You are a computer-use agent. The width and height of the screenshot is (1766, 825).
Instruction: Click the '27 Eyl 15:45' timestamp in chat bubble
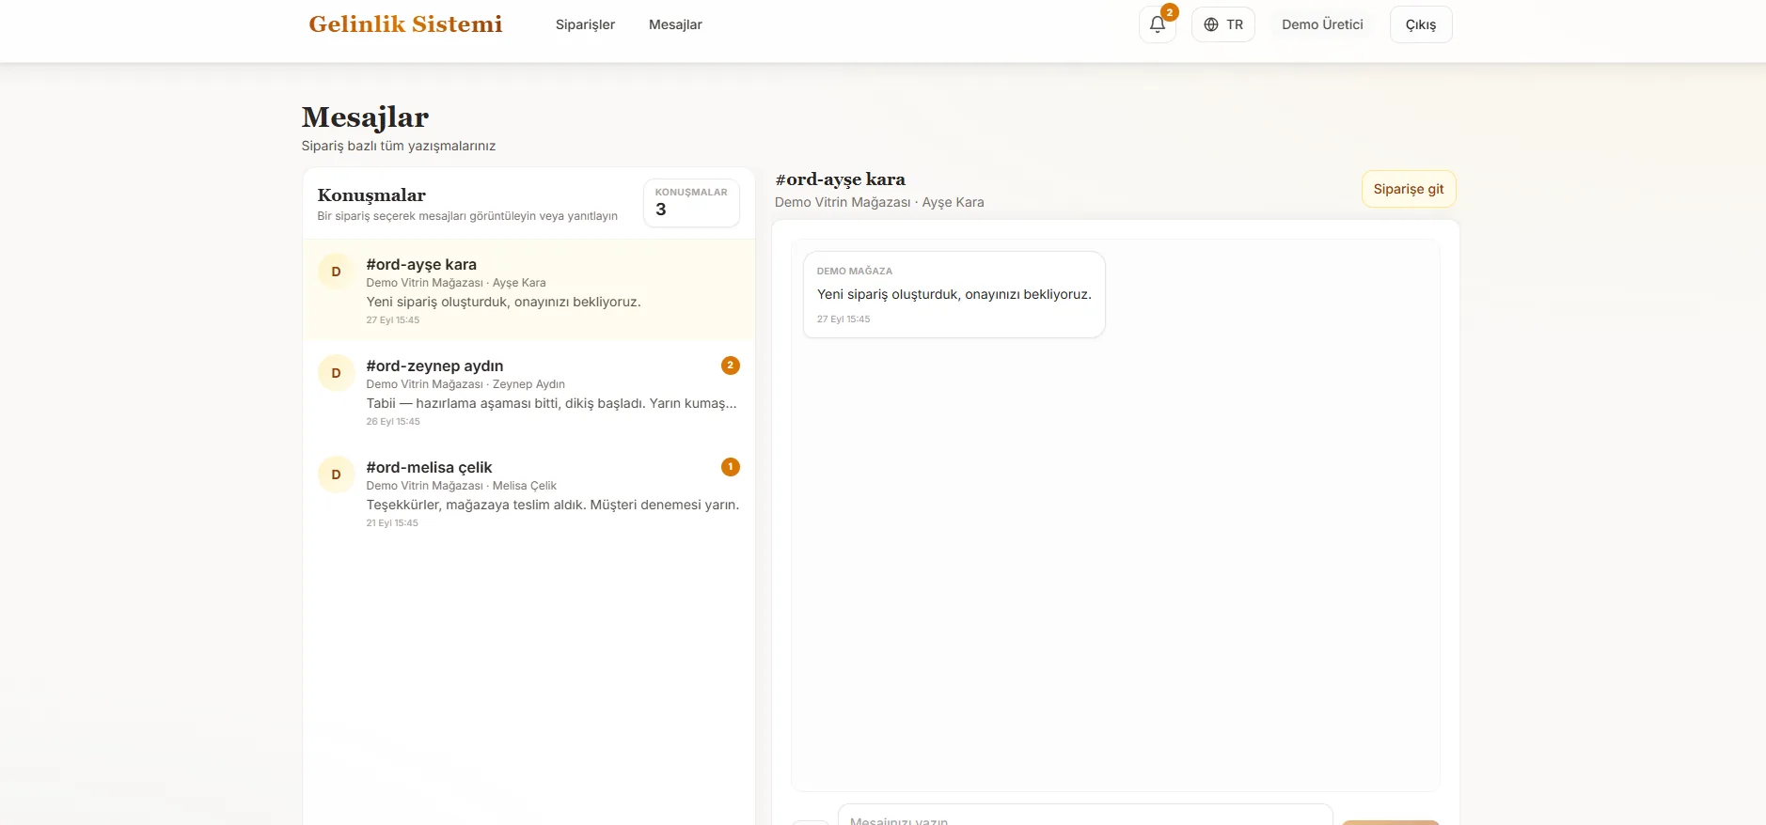[844, 319]
